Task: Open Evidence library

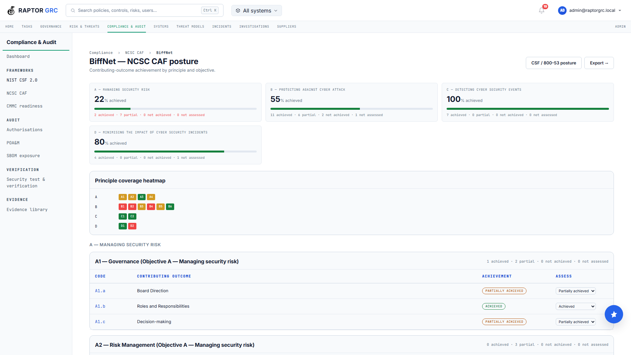Action: [27, 210]
